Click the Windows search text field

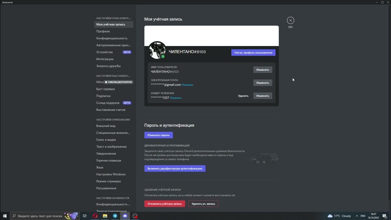pos(45,216)
